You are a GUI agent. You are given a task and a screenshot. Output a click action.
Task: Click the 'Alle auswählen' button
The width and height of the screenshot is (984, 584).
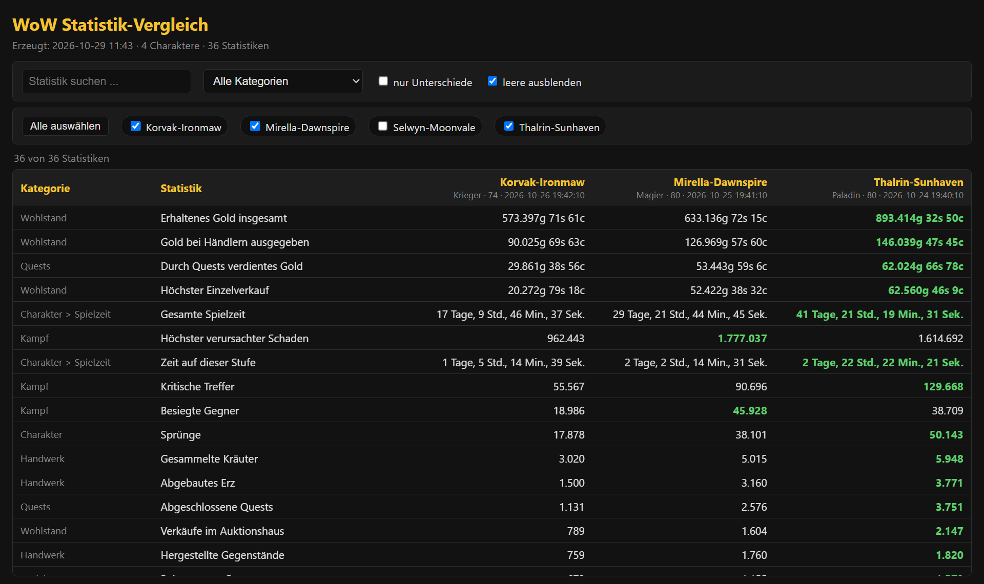[65, 126]
